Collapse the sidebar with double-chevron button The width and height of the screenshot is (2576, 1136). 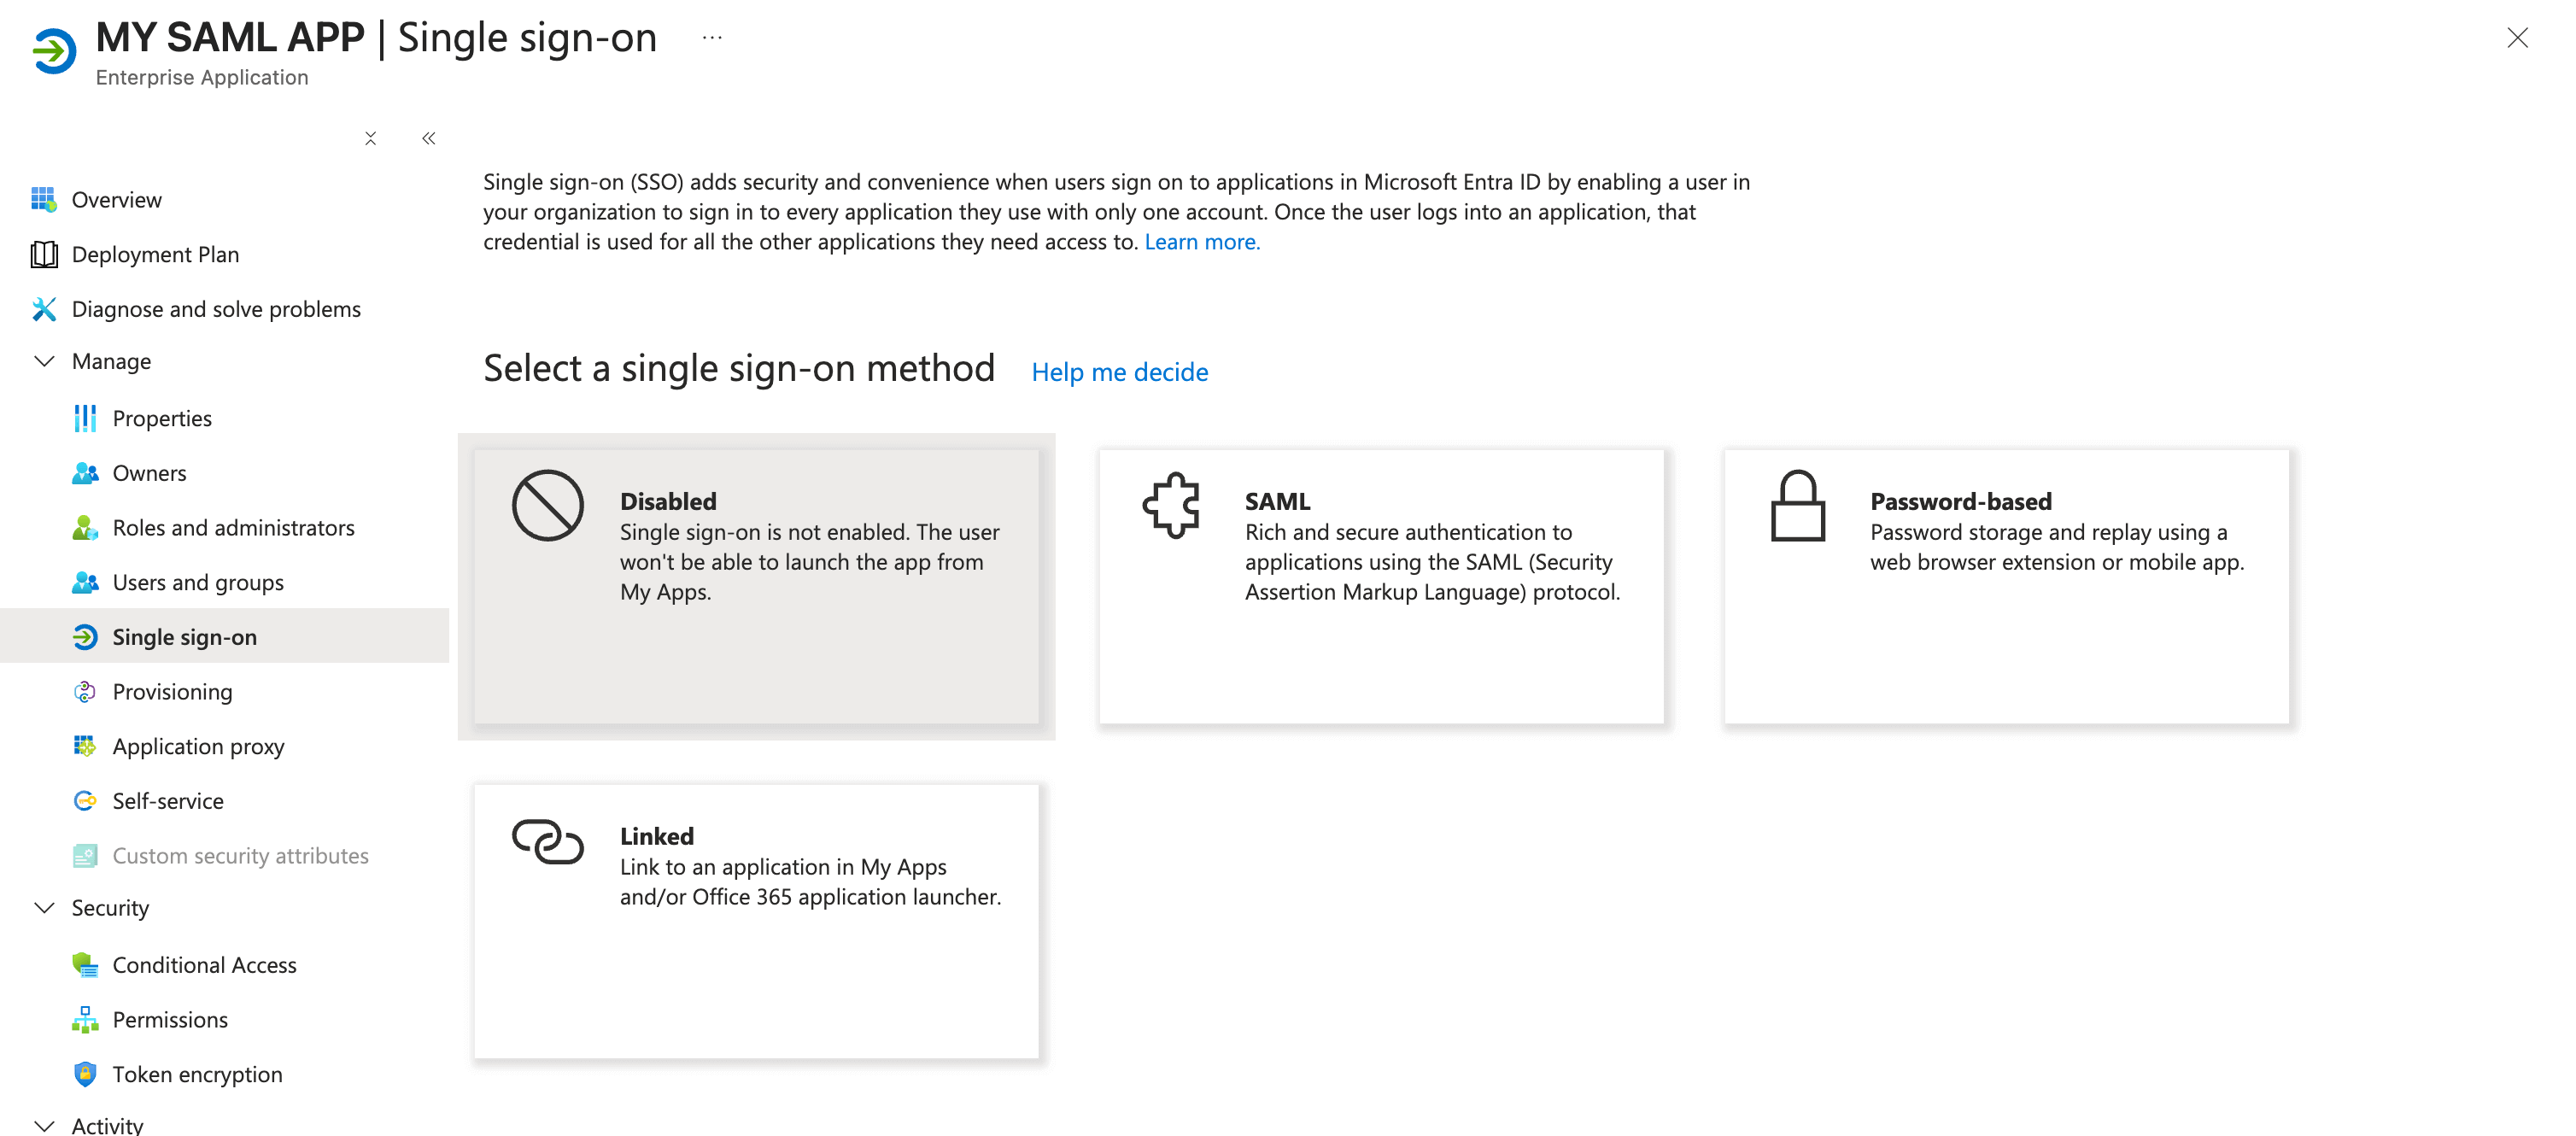(x=429, y=139)
